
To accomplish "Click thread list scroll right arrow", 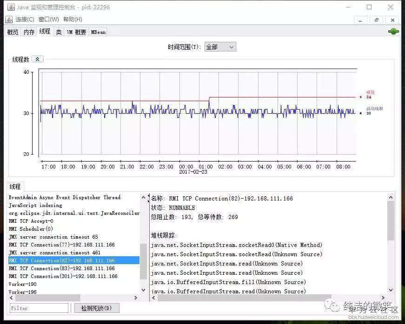I will tap(136, 298).
